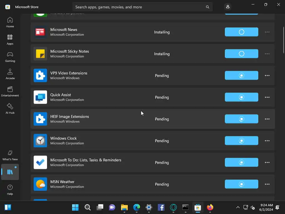Open the Home section in sidebar
Screen dimensions: 285x214
pos(10,22)
